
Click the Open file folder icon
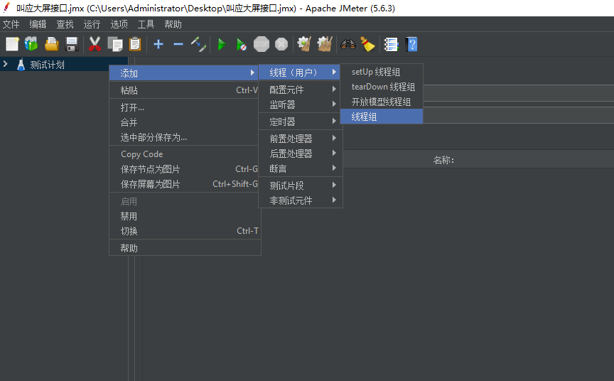click(x=52, y=44)
